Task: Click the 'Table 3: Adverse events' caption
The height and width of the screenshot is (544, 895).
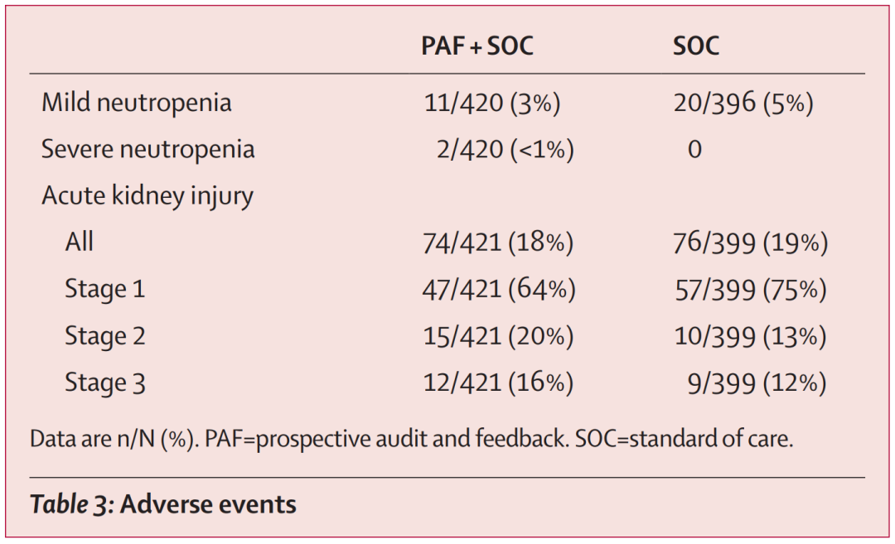Action: coord(163,504)
